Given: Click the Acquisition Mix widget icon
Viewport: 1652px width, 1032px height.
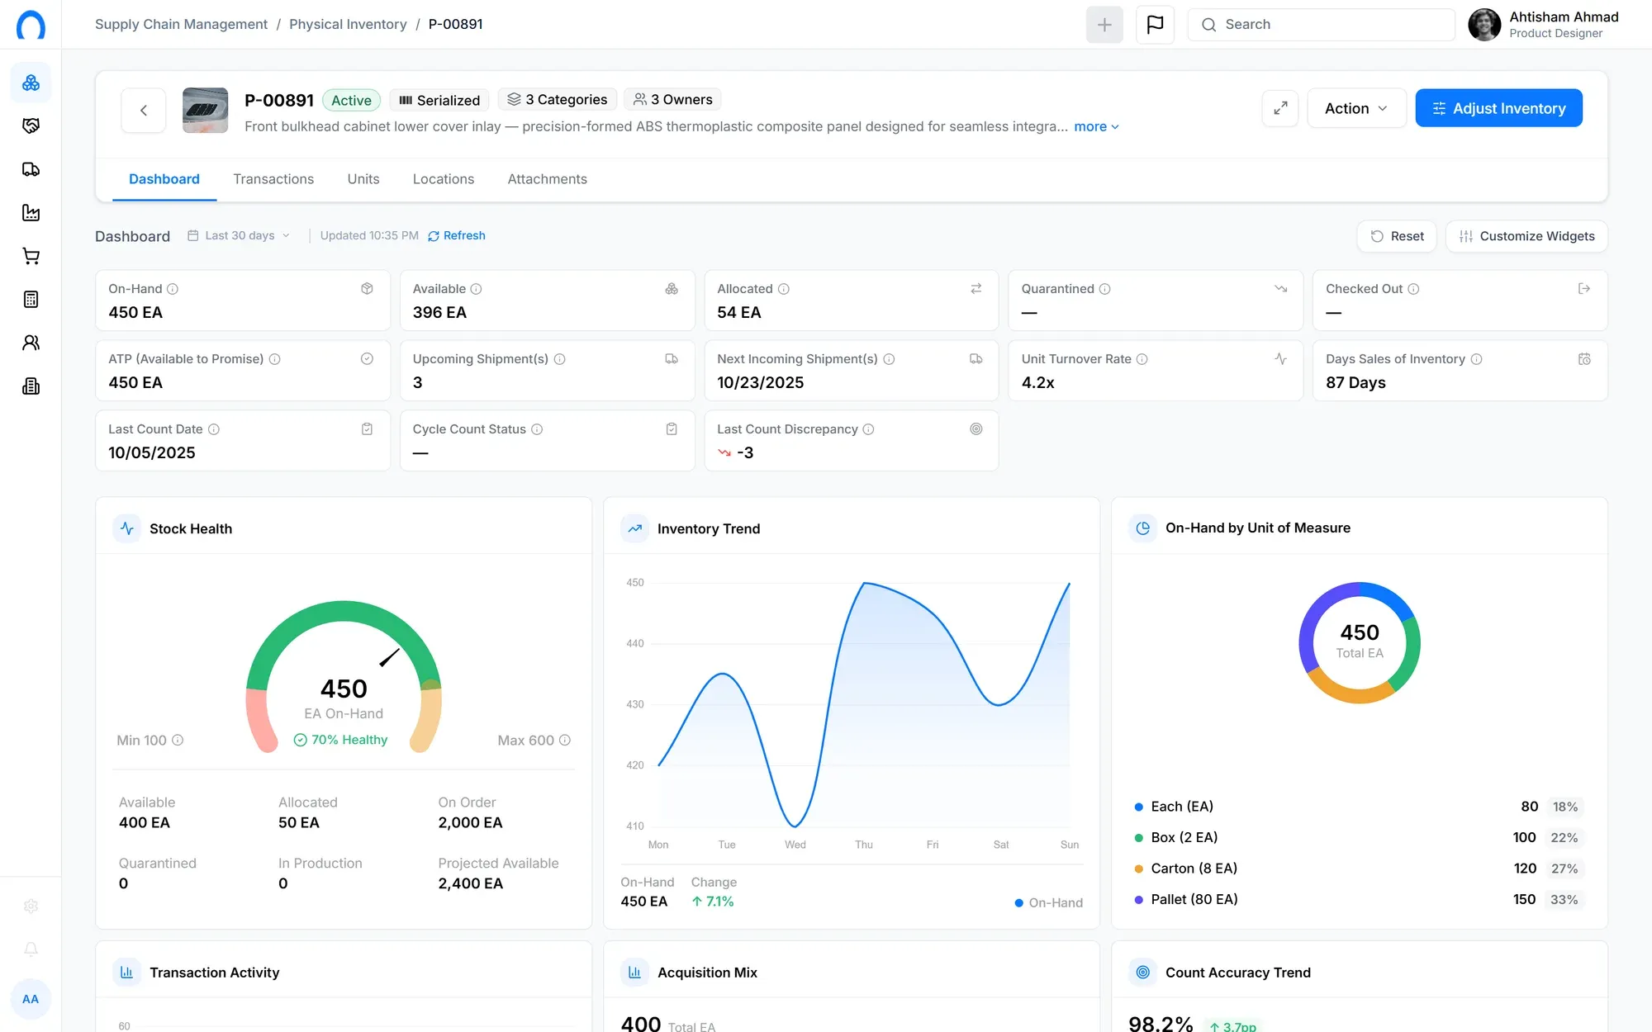Looking at the screenshot, I should [x=635, y=973].
